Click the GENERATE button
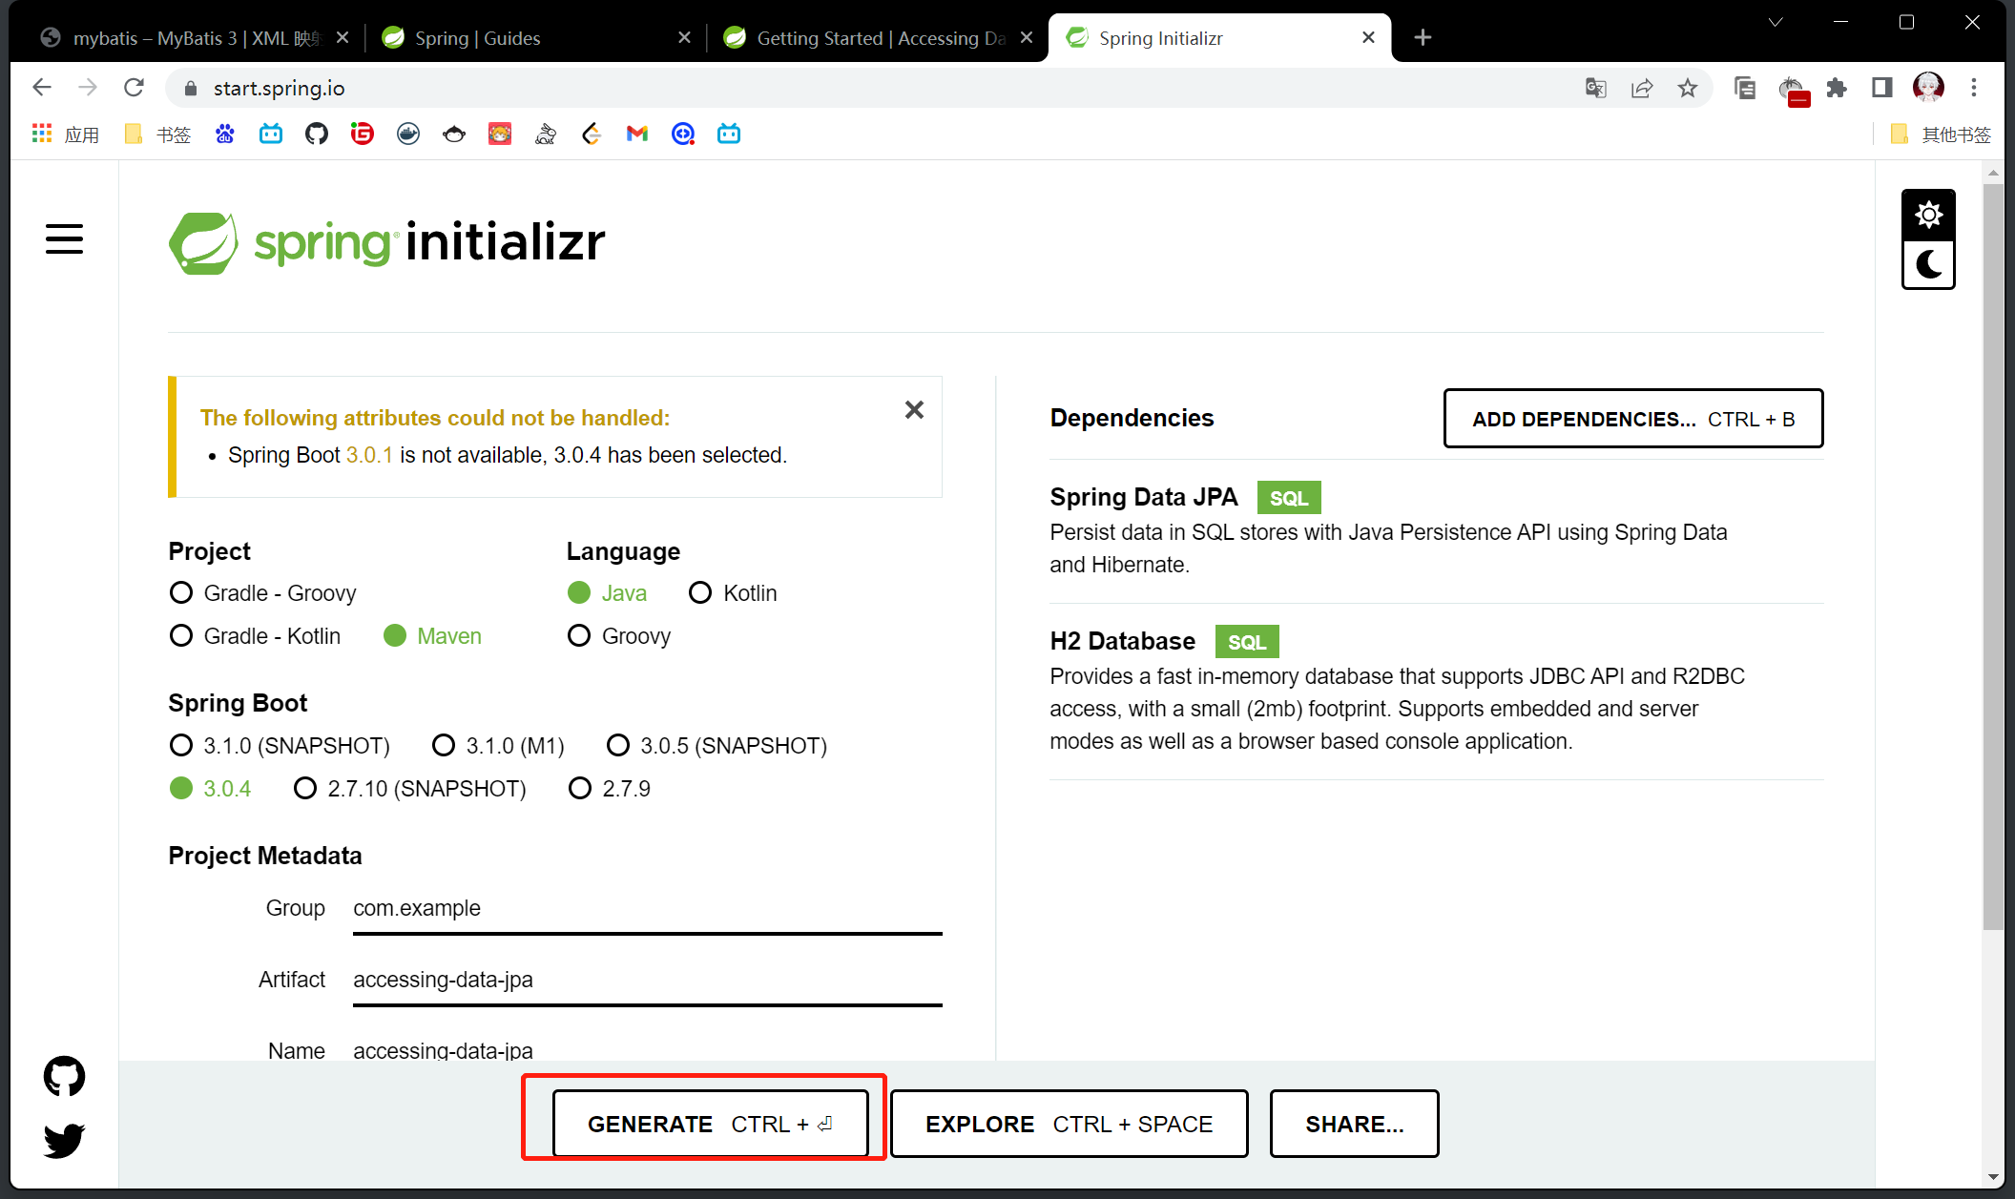Viewport: 2015px width, 1199px height. click(710, 1124)
